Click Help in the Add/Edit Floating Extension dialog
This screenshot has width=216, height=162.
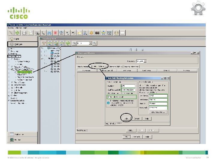coord(147,118)
